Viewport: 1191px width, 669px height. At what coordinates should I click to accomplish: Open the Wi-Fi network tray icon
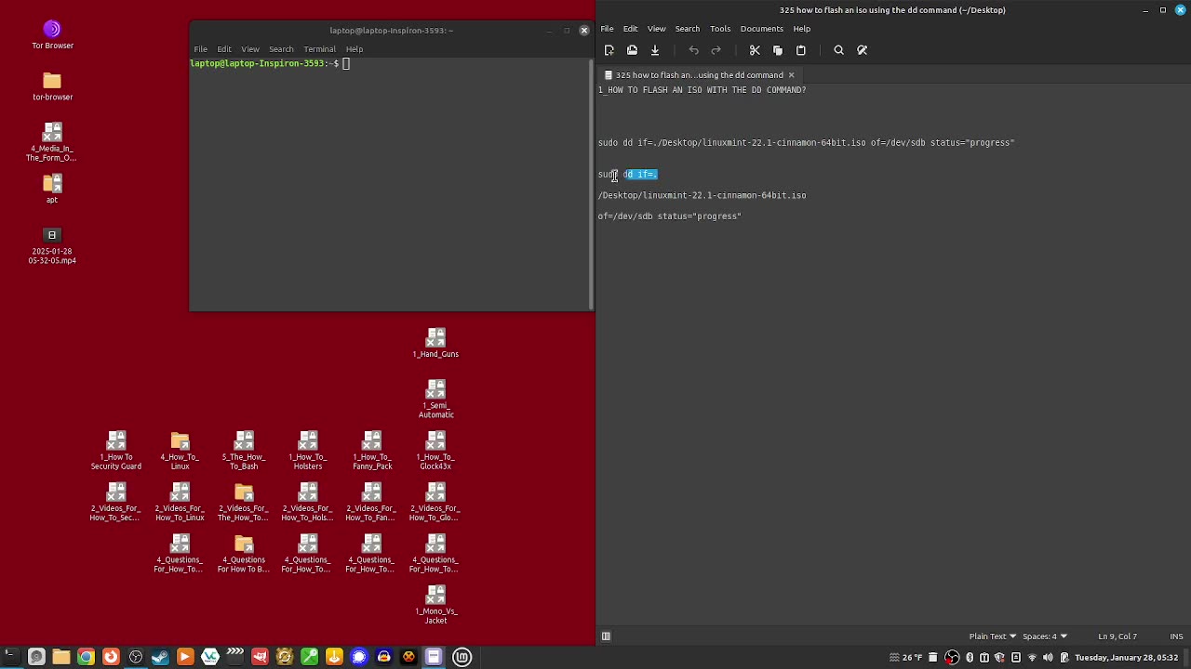(x=1032, y=658)
